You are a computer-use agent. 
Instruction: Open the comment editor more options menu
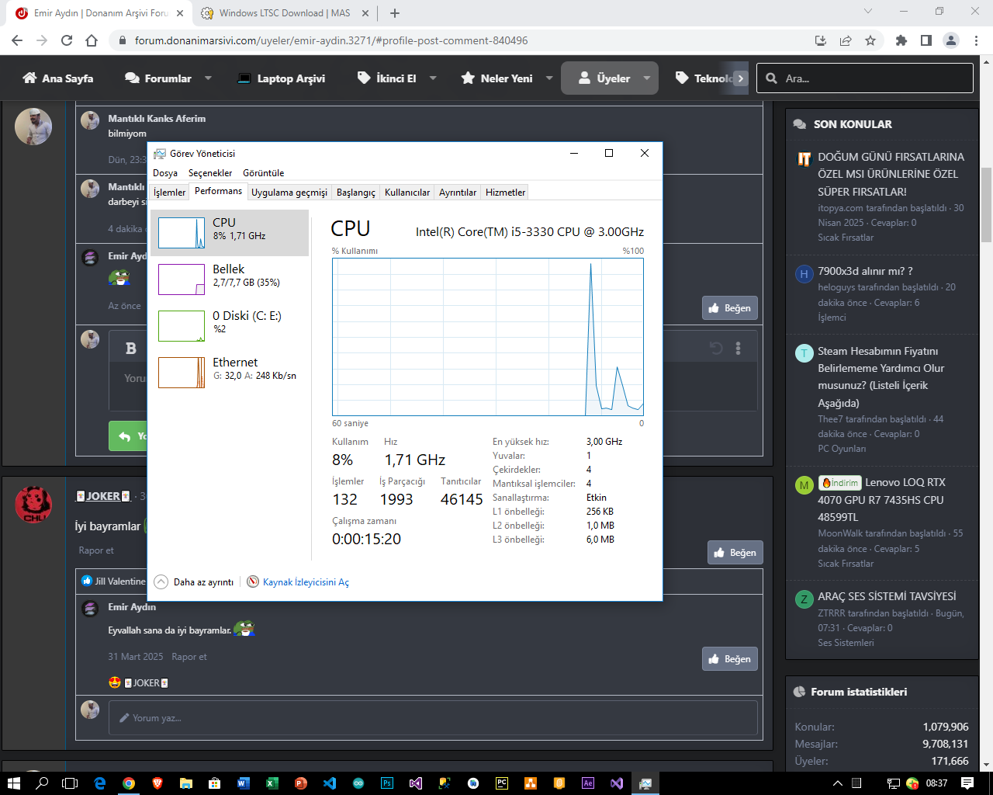pyautogui.click(x=738, y=349)
